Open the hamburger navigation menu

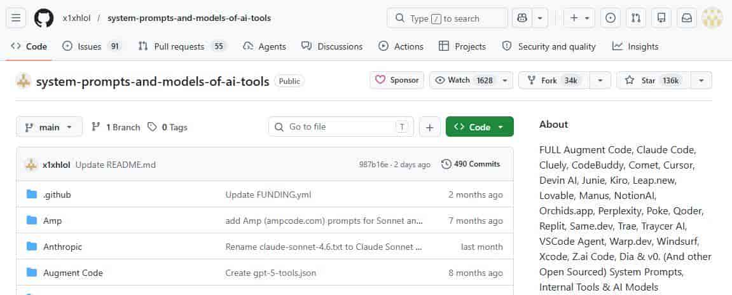[17, 18]
